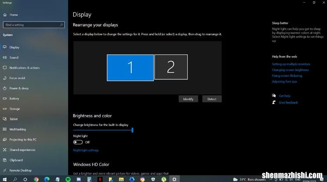Click the Storage sidebar icon
The width and height of the screenshot is (327, 182).
click(4, 108)
